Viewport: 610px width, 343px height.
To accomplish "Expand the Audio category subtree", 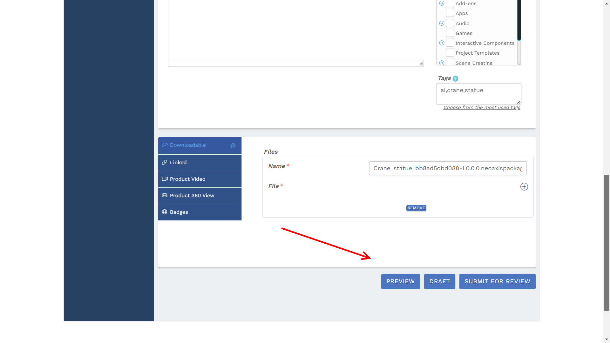I will (x=442, y=23).
